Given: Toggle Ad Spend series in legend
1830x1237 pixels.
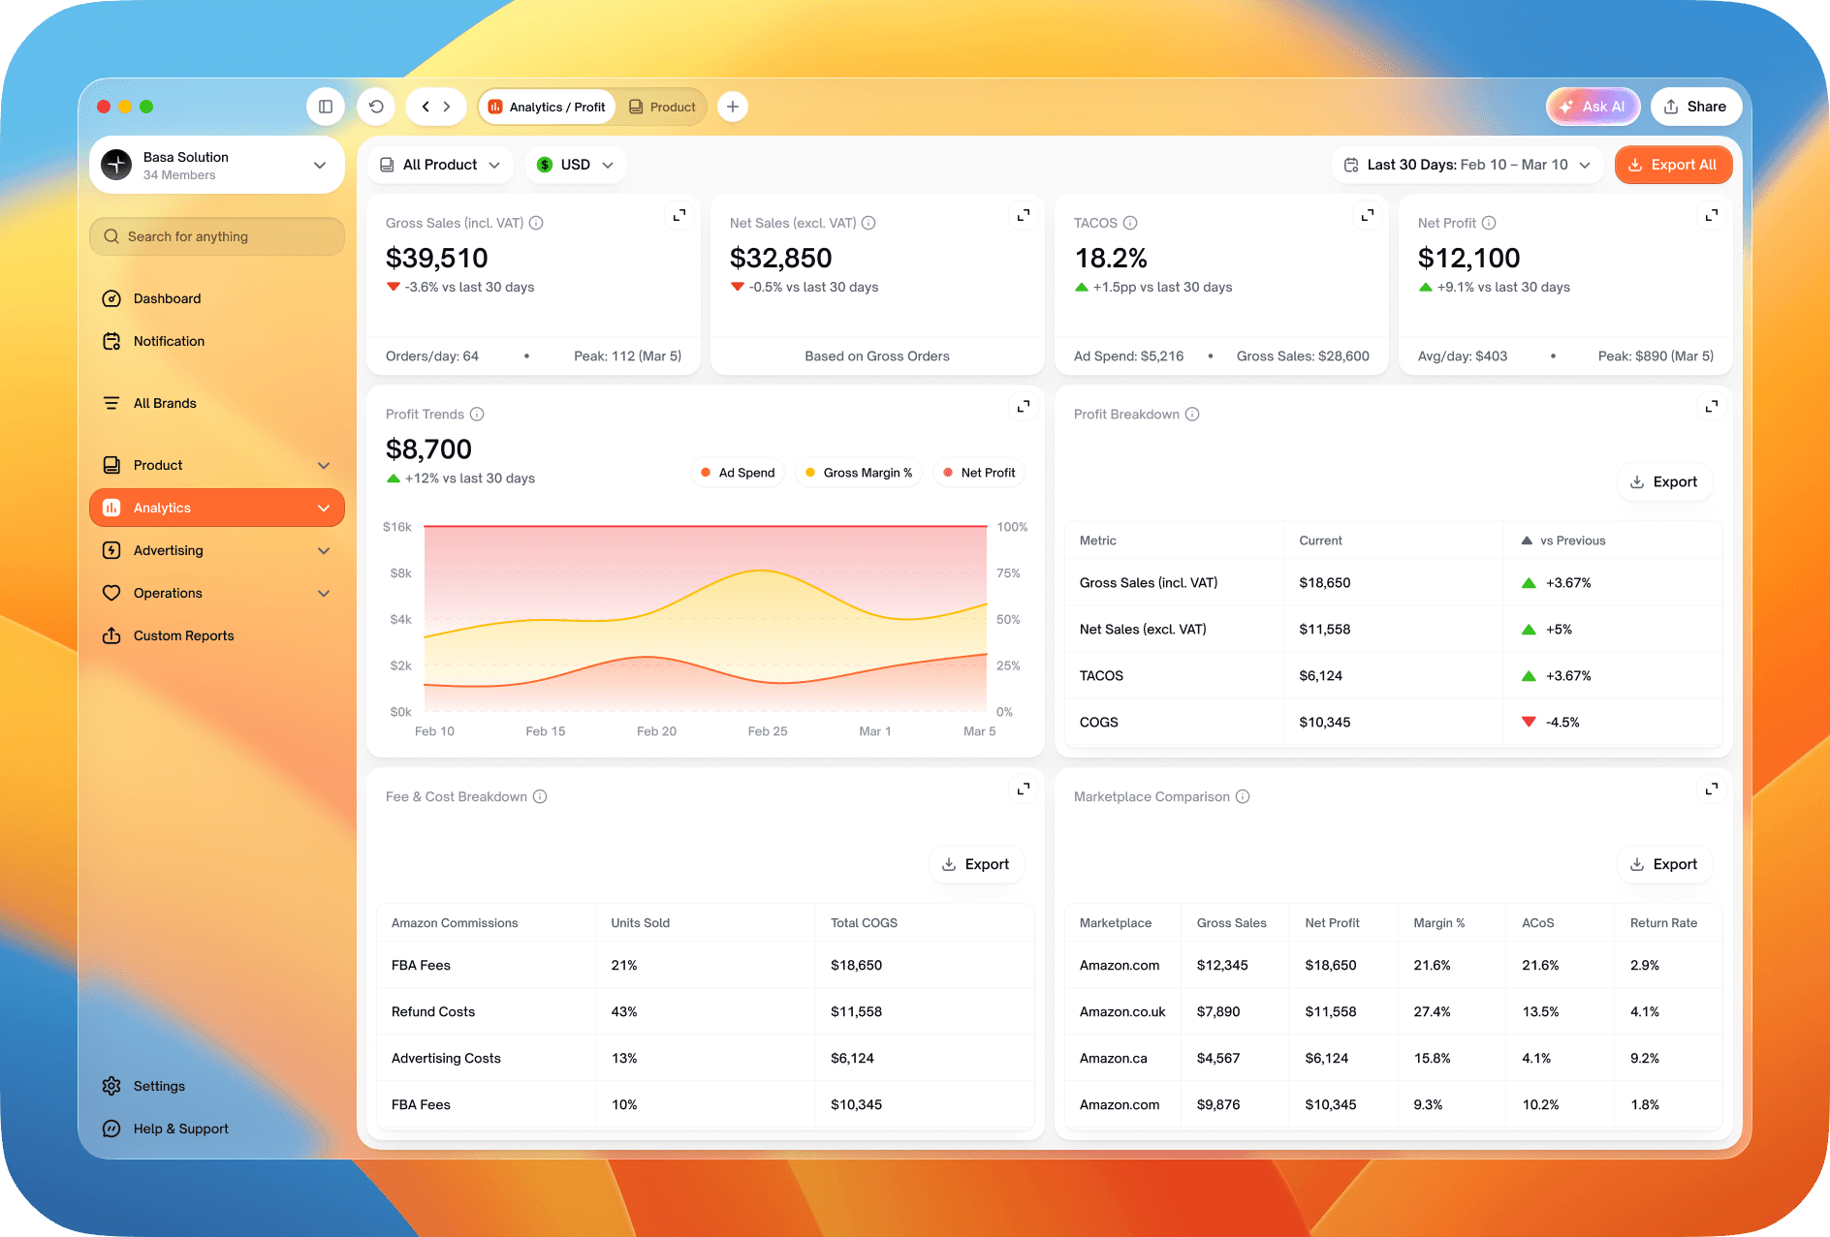Looking at the screenshot, I should tap(738, 473).
